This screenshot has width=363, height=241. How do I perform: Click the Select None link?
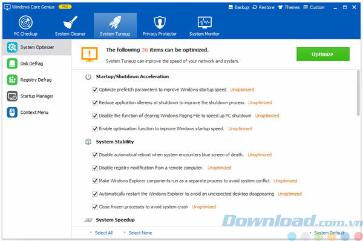[x=140, y=233]
